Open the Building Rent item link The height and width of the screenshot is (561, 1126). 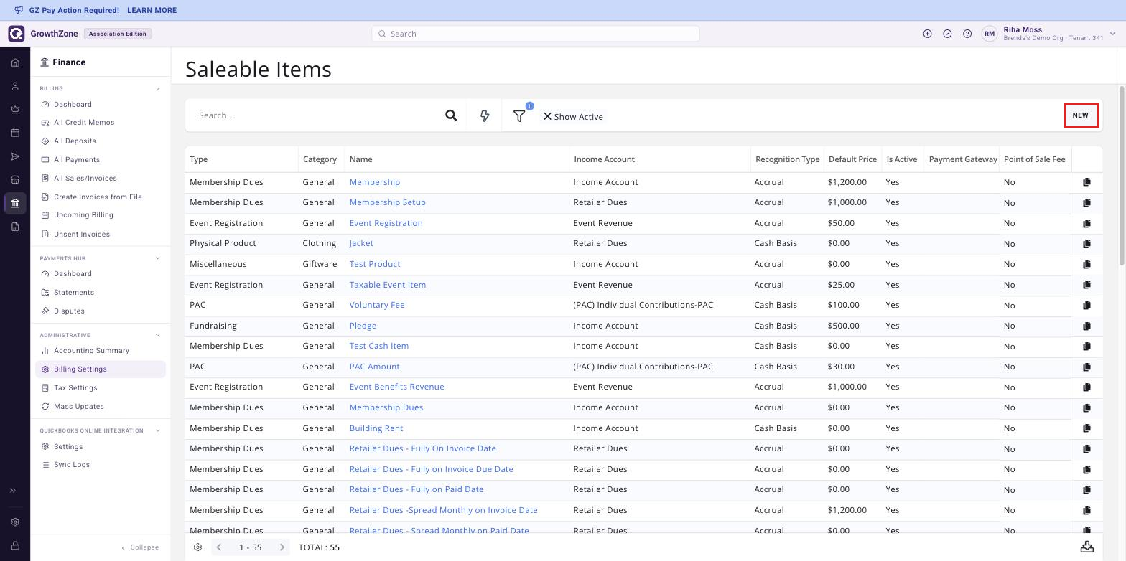pyautogui.click(x=376, y=428)
